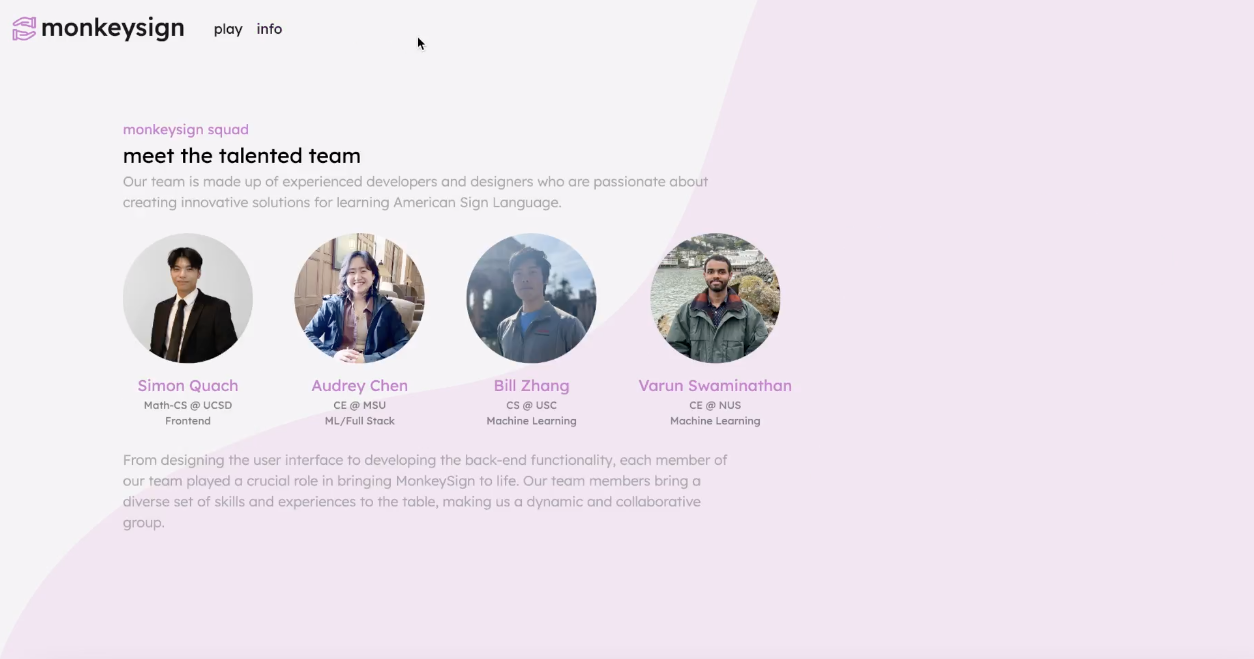Select the Simon Quach name link
The image size is (1254, 659).
pos(188,385)
